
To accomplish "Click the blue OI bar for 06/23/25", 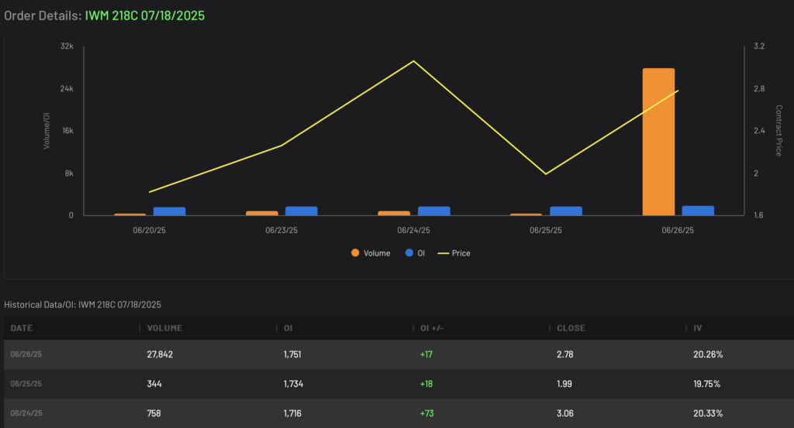I will [x=302, y=211].
